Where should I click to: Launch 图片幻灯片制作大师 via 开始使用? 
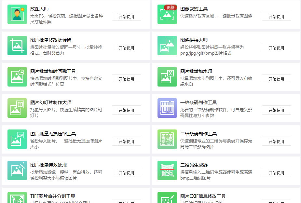[x=127, y=110]
